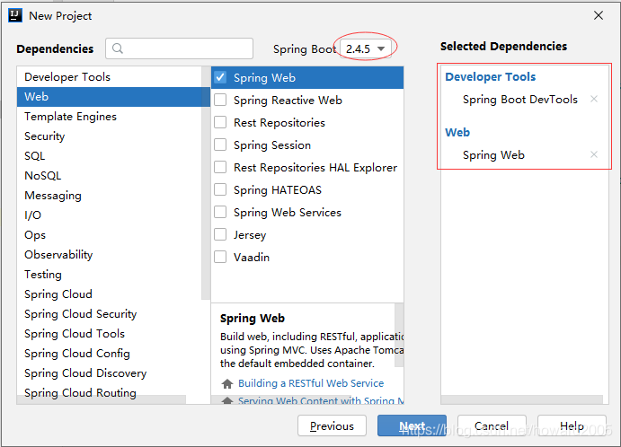The height and width of the screenshot is (447, 621).
Task: Remove Spring Web from selected dependencies
Action: pos(593,155)
